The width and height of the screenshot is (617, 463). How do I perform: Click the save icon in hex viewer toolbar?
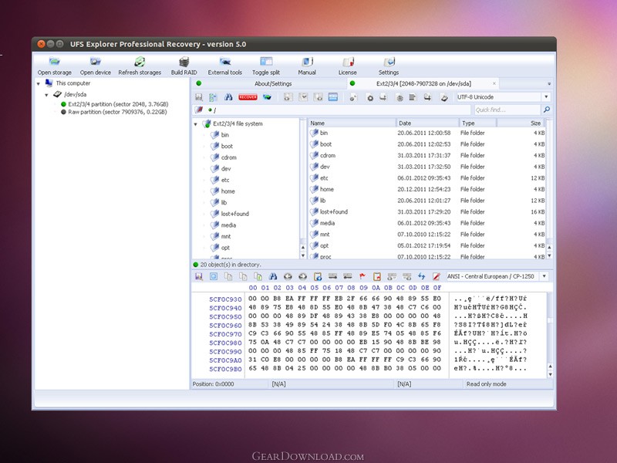coord(199,276)
